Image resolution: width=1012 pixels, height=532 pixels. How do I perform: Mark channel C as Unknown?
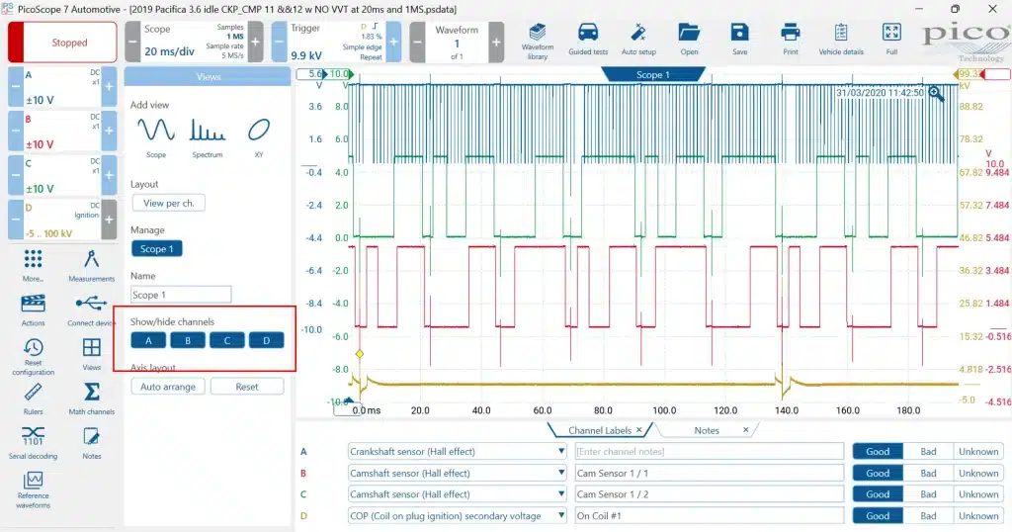tap(978, 494)
